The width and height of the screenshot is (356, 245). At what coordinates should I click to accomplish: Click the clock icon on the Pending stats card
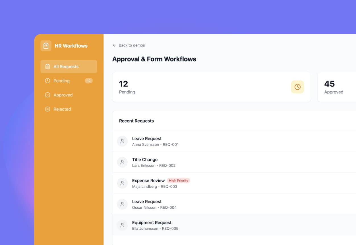tap(297, 87)
